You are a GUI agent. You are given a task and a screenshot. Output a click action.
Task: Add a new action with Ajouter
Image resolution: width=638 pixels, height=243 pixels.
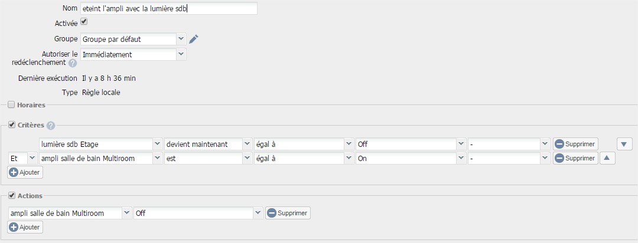(25, 227)
